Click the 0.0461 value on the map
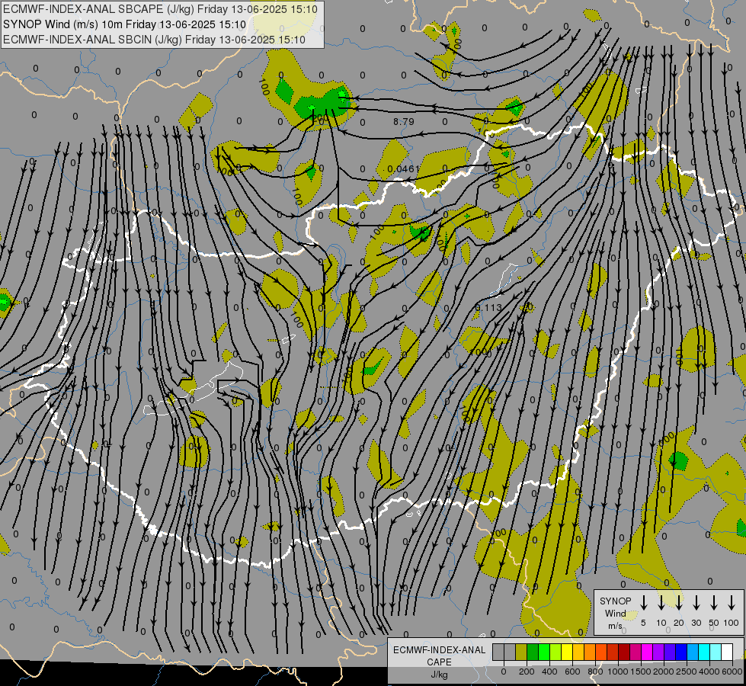746x686 pixels. [403, 169]
